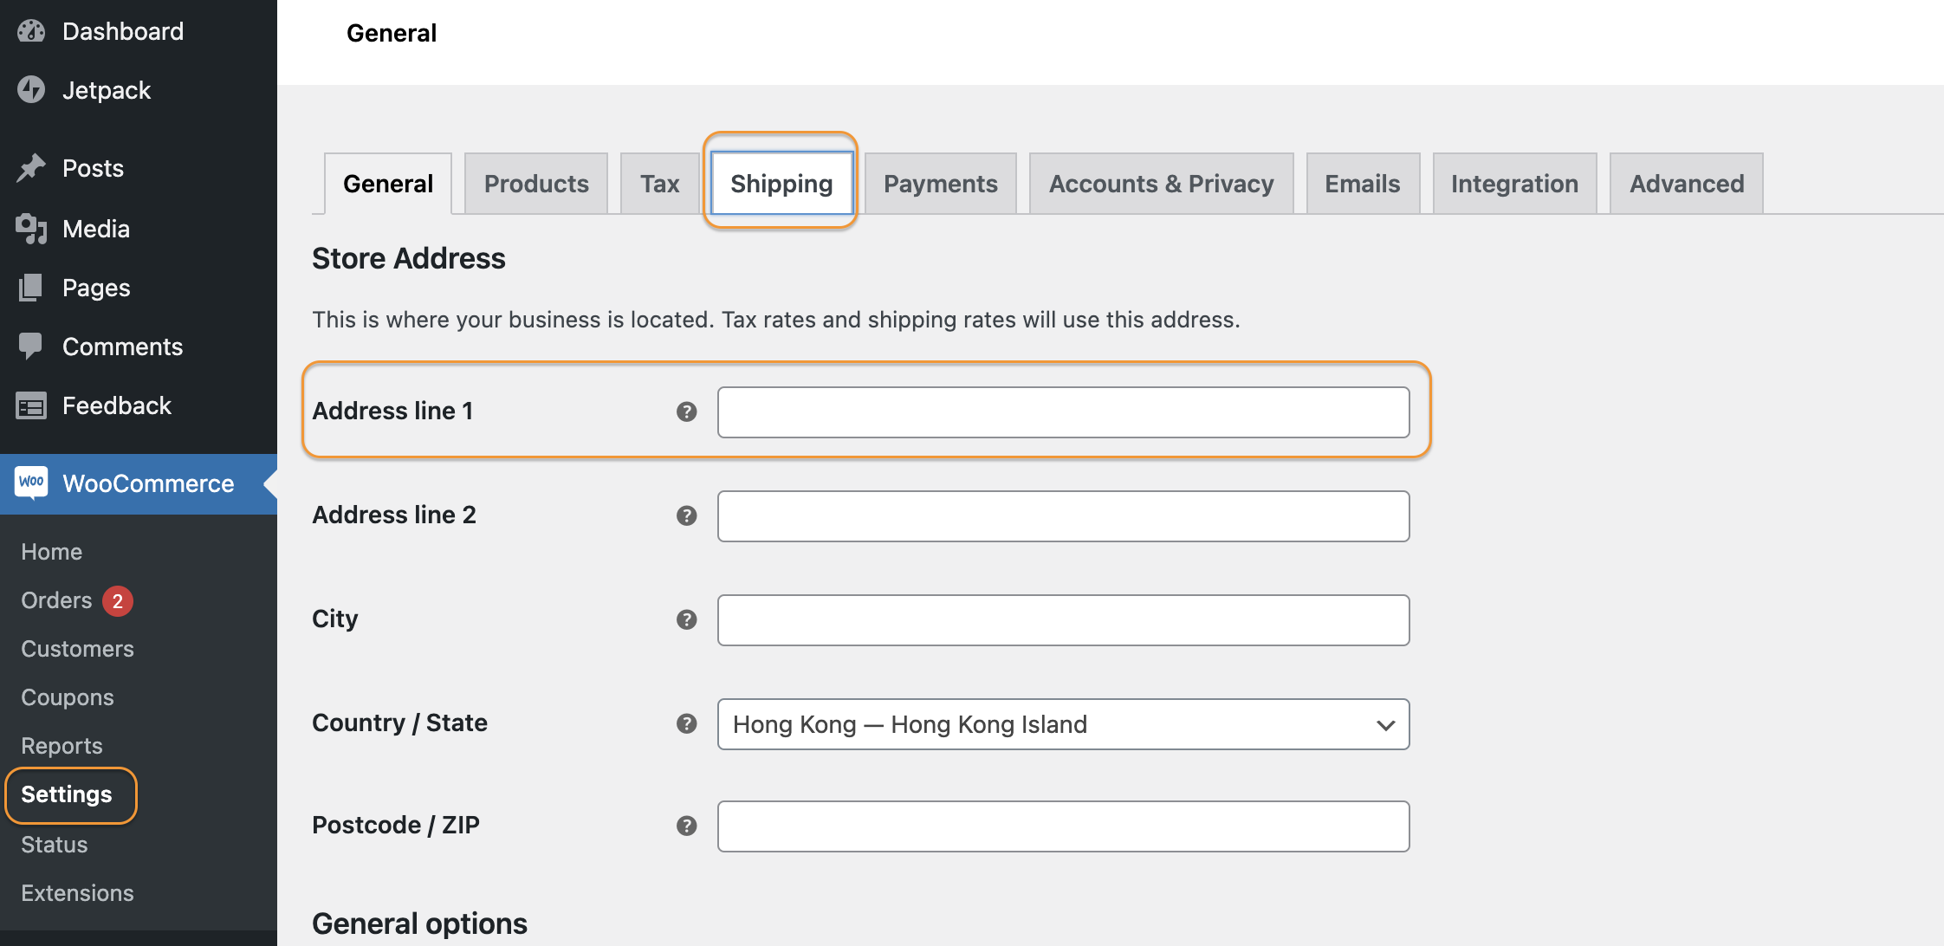Click the Media camera-note icon

pos(31,229)
